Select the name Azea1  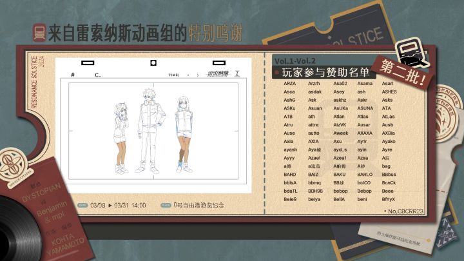tap(340, 158)
